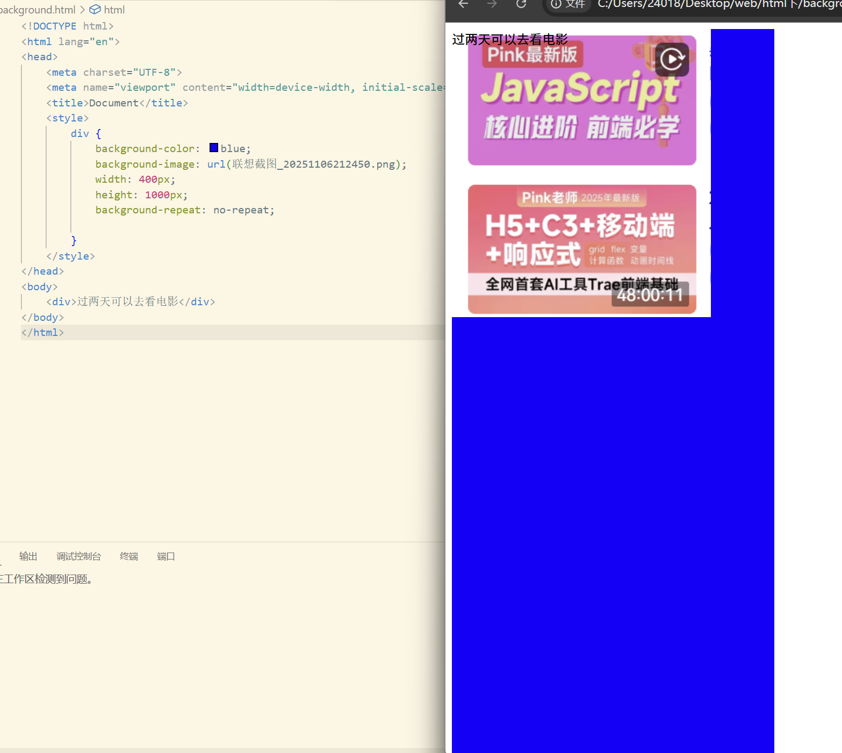842x753 pixels.
Task: Click the closing html tag line
Action: pyautogui.click(x=42, y=332)
